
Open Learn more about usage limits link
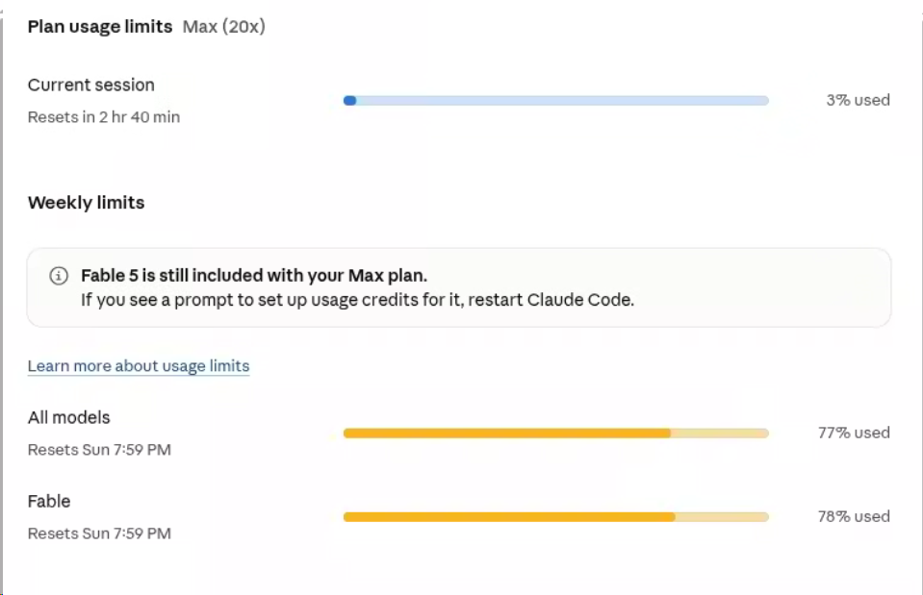coord(139,365)
